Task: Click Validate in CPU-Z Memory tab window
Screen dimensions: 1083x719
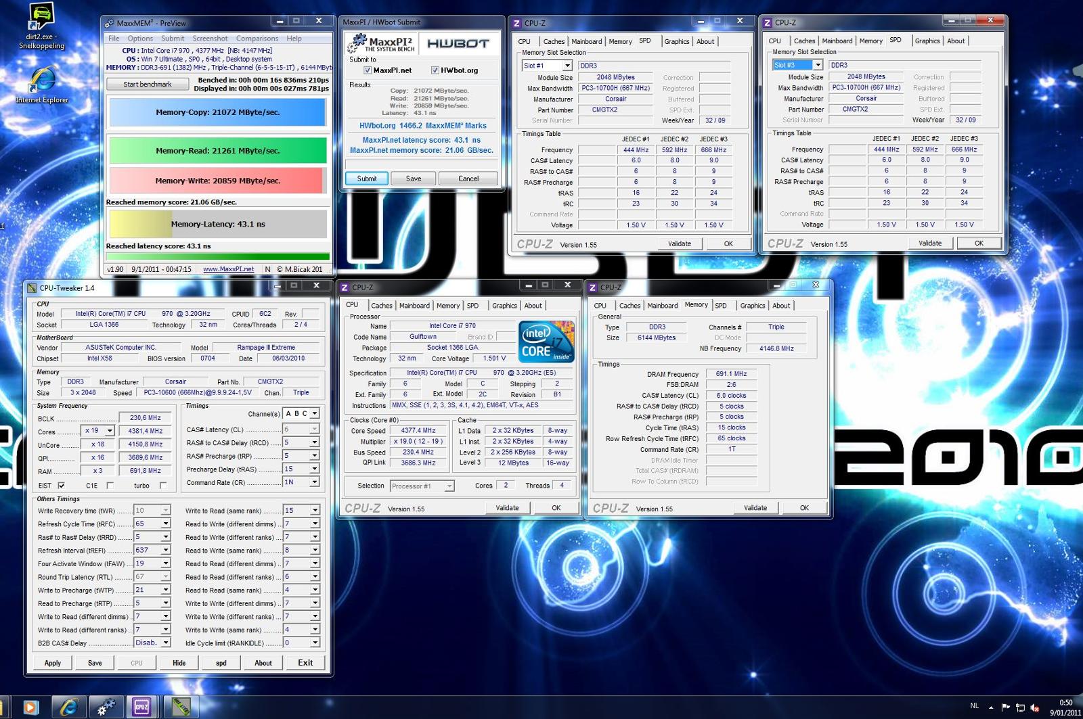Action: (x=755, y=508)
